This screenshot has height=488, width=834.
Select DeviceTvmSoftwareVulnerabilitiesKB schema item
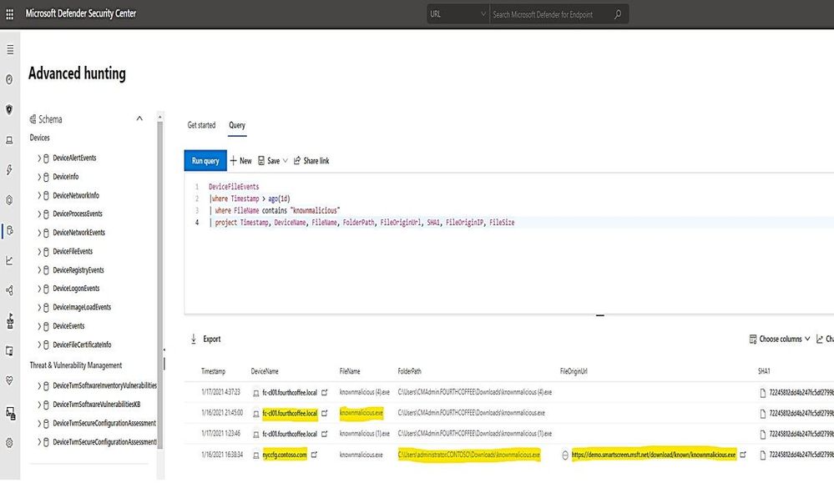(x=96, y=404)
